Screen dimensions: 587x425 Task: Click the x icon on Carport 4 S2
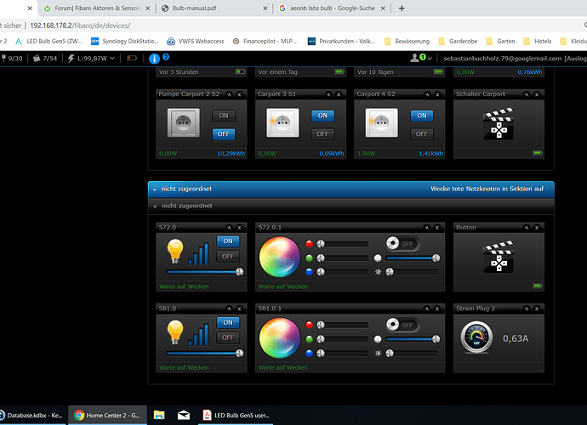coord(437,94)
